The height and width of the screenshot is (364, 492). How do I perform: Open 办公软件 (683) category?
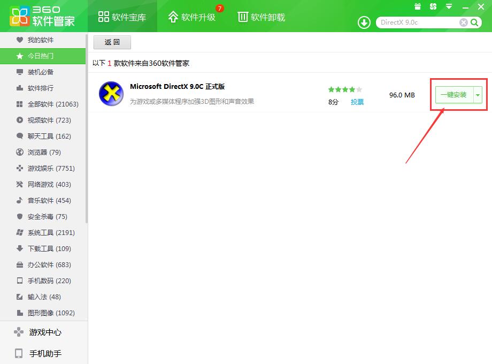coord(43,265)
